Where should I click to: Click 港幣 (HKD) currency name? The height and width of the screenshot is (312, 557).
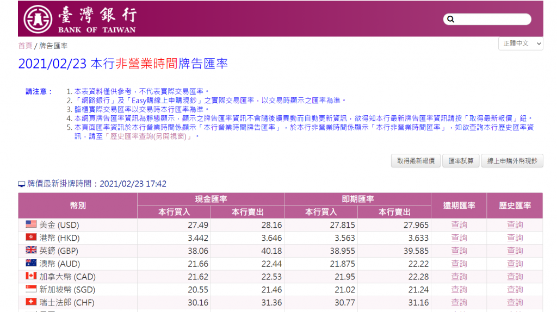pos(59,238)
